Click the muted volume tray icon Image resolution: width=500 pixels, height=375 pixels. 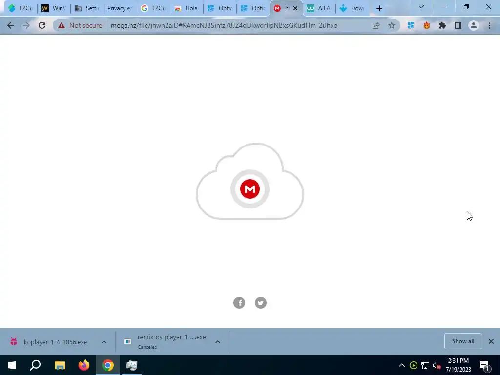[x=437, y=365]
